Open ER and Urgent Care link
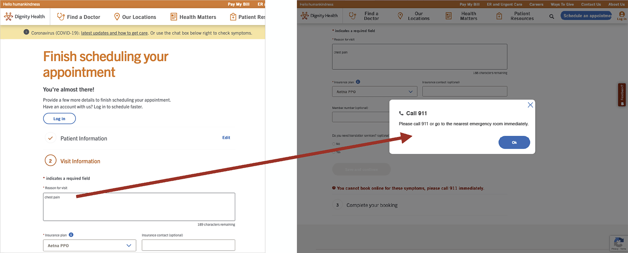The height and width of the screenshot is (253, 628). pyautogui.click(x=504, y=4)
